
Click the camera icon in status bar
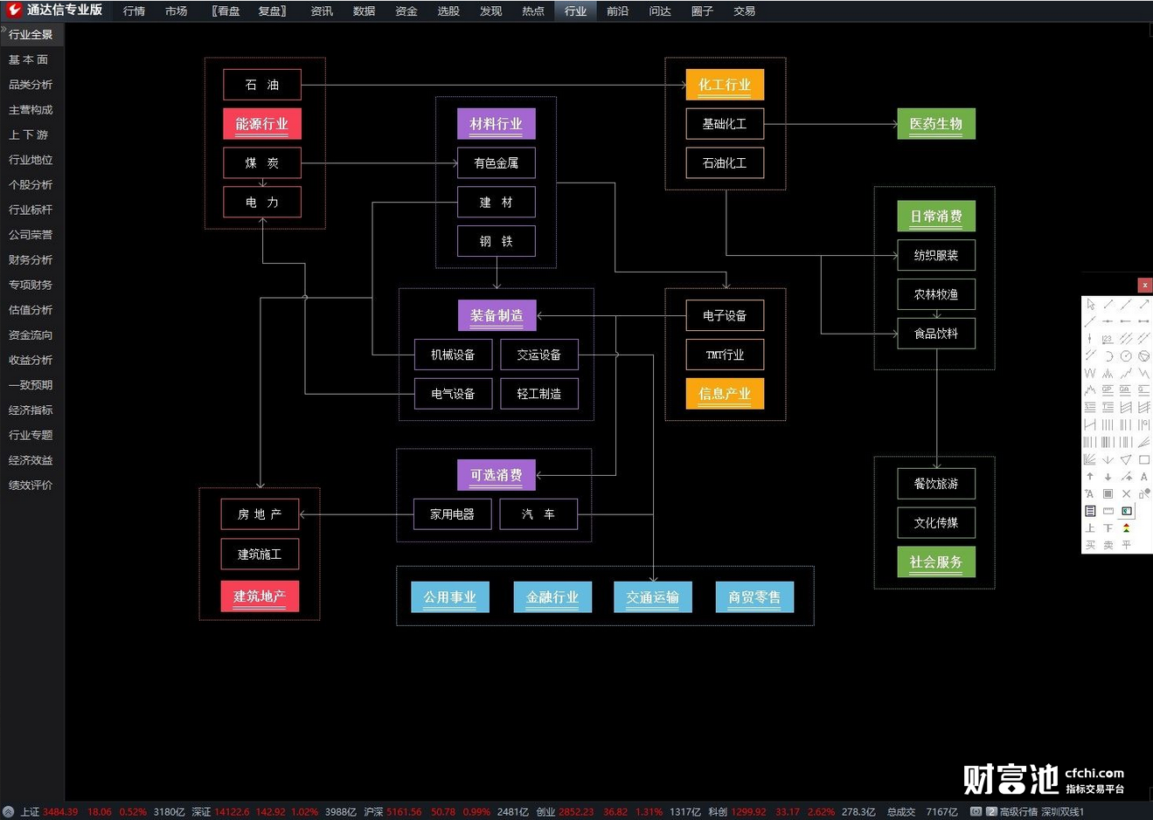point(976,811)
